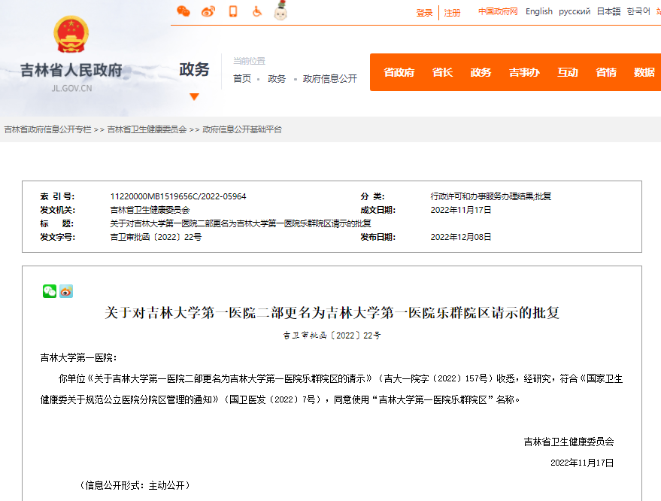Open the 中国政府网 link

[498, 11]
